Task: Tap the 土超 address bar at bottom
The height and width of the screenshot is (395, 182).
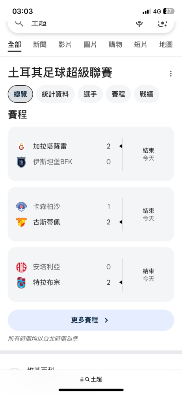Action: (91, 379)
